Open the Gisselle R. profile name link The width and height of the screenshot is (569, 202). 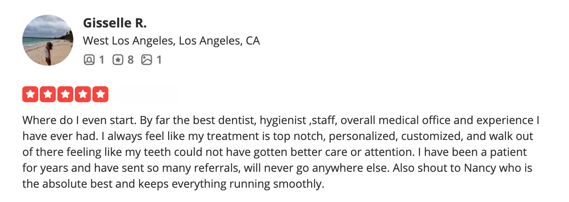click(115, 23)
